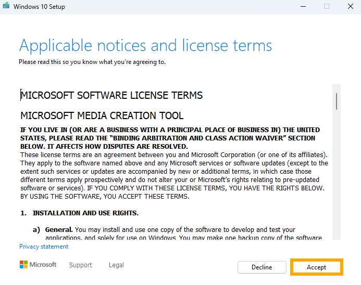Click the Windows 10 Setup title icon
The width and height of the screenshot is (361, 285).
[6, 6]
